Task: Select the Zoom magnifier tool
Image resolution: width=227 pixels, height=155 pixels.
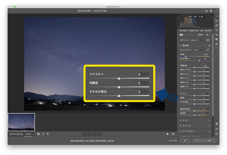Action: [217, 119]
